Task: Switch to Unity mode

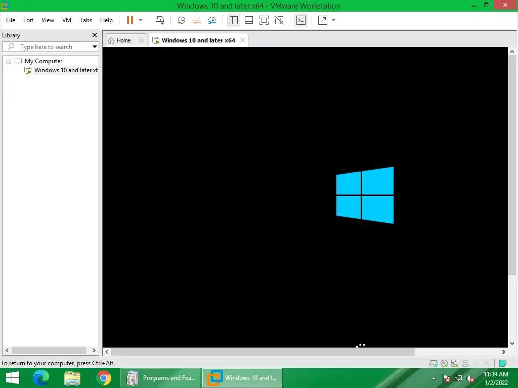Action: click(279, 20)
